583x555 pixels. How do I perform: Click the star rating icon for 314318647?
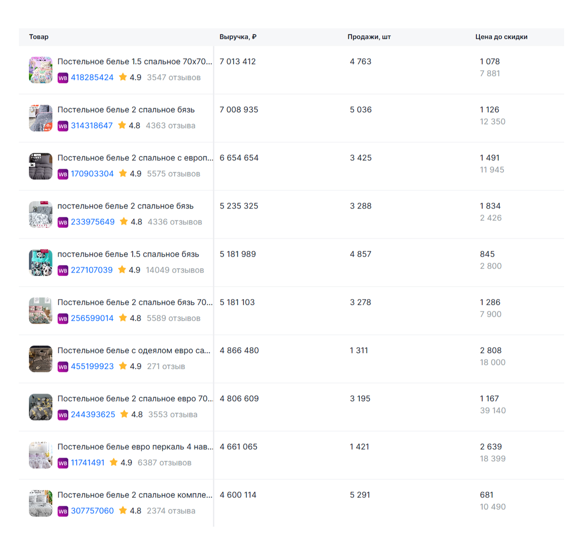coord(122,125)
